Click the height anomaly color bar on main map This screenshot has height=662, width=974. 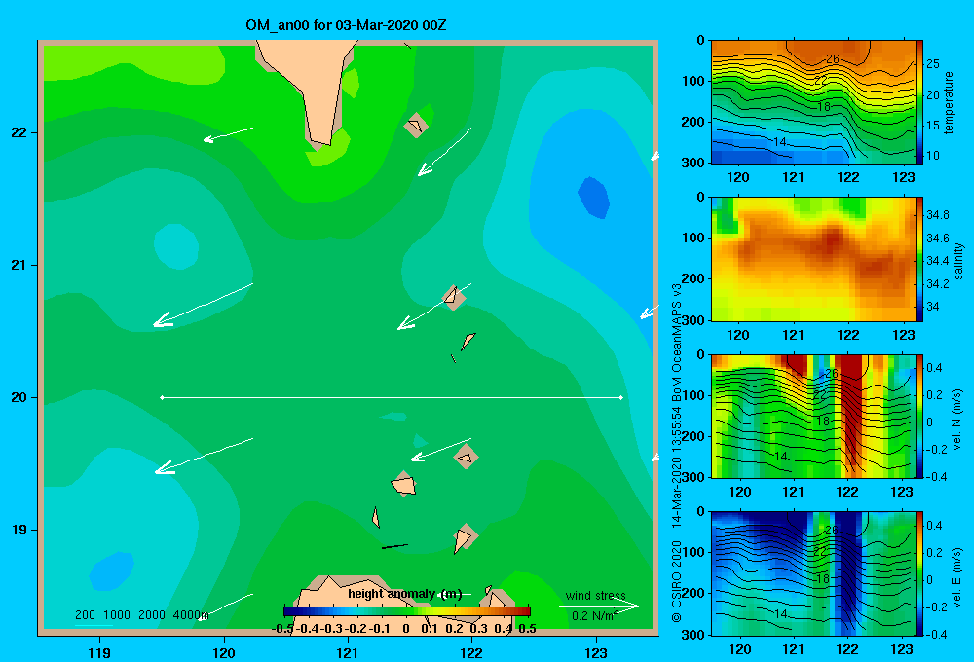coord(407,611)
